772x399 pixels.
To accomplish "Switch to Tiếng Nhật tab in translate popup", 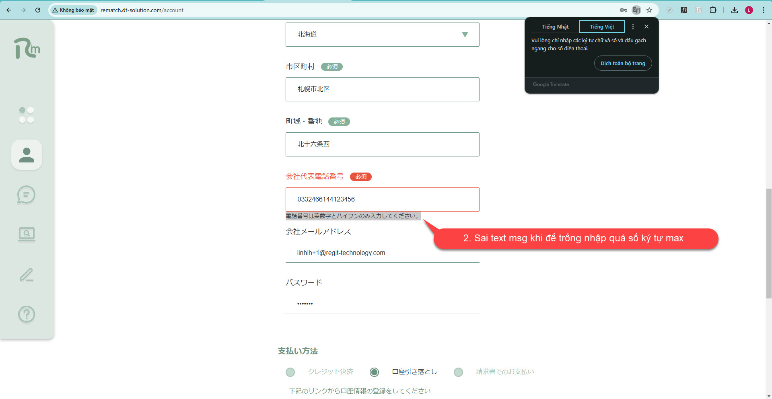I will (x=555, y=27).
